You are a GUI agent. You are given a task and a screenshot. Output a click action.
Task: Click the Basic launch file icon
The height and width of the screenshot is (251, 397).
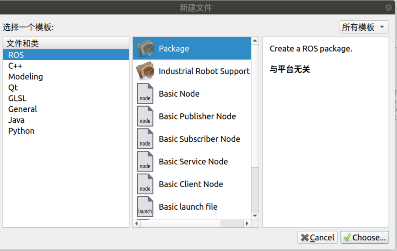tap(145, 207)
